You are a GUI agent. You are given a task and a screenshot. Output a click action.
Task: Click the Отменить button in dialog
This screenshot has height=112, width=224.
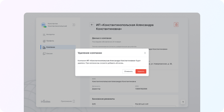point(129,71)
